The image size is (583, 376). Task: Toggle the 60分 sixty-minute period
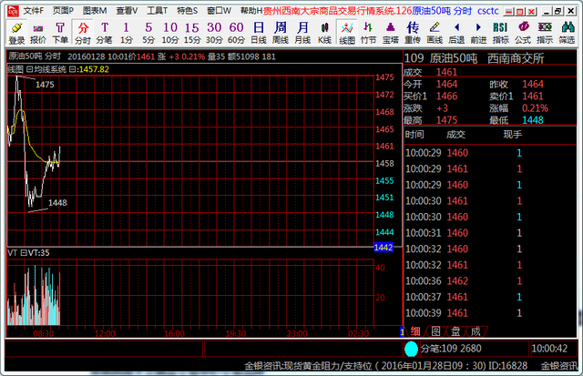click(x=236, y=34)
